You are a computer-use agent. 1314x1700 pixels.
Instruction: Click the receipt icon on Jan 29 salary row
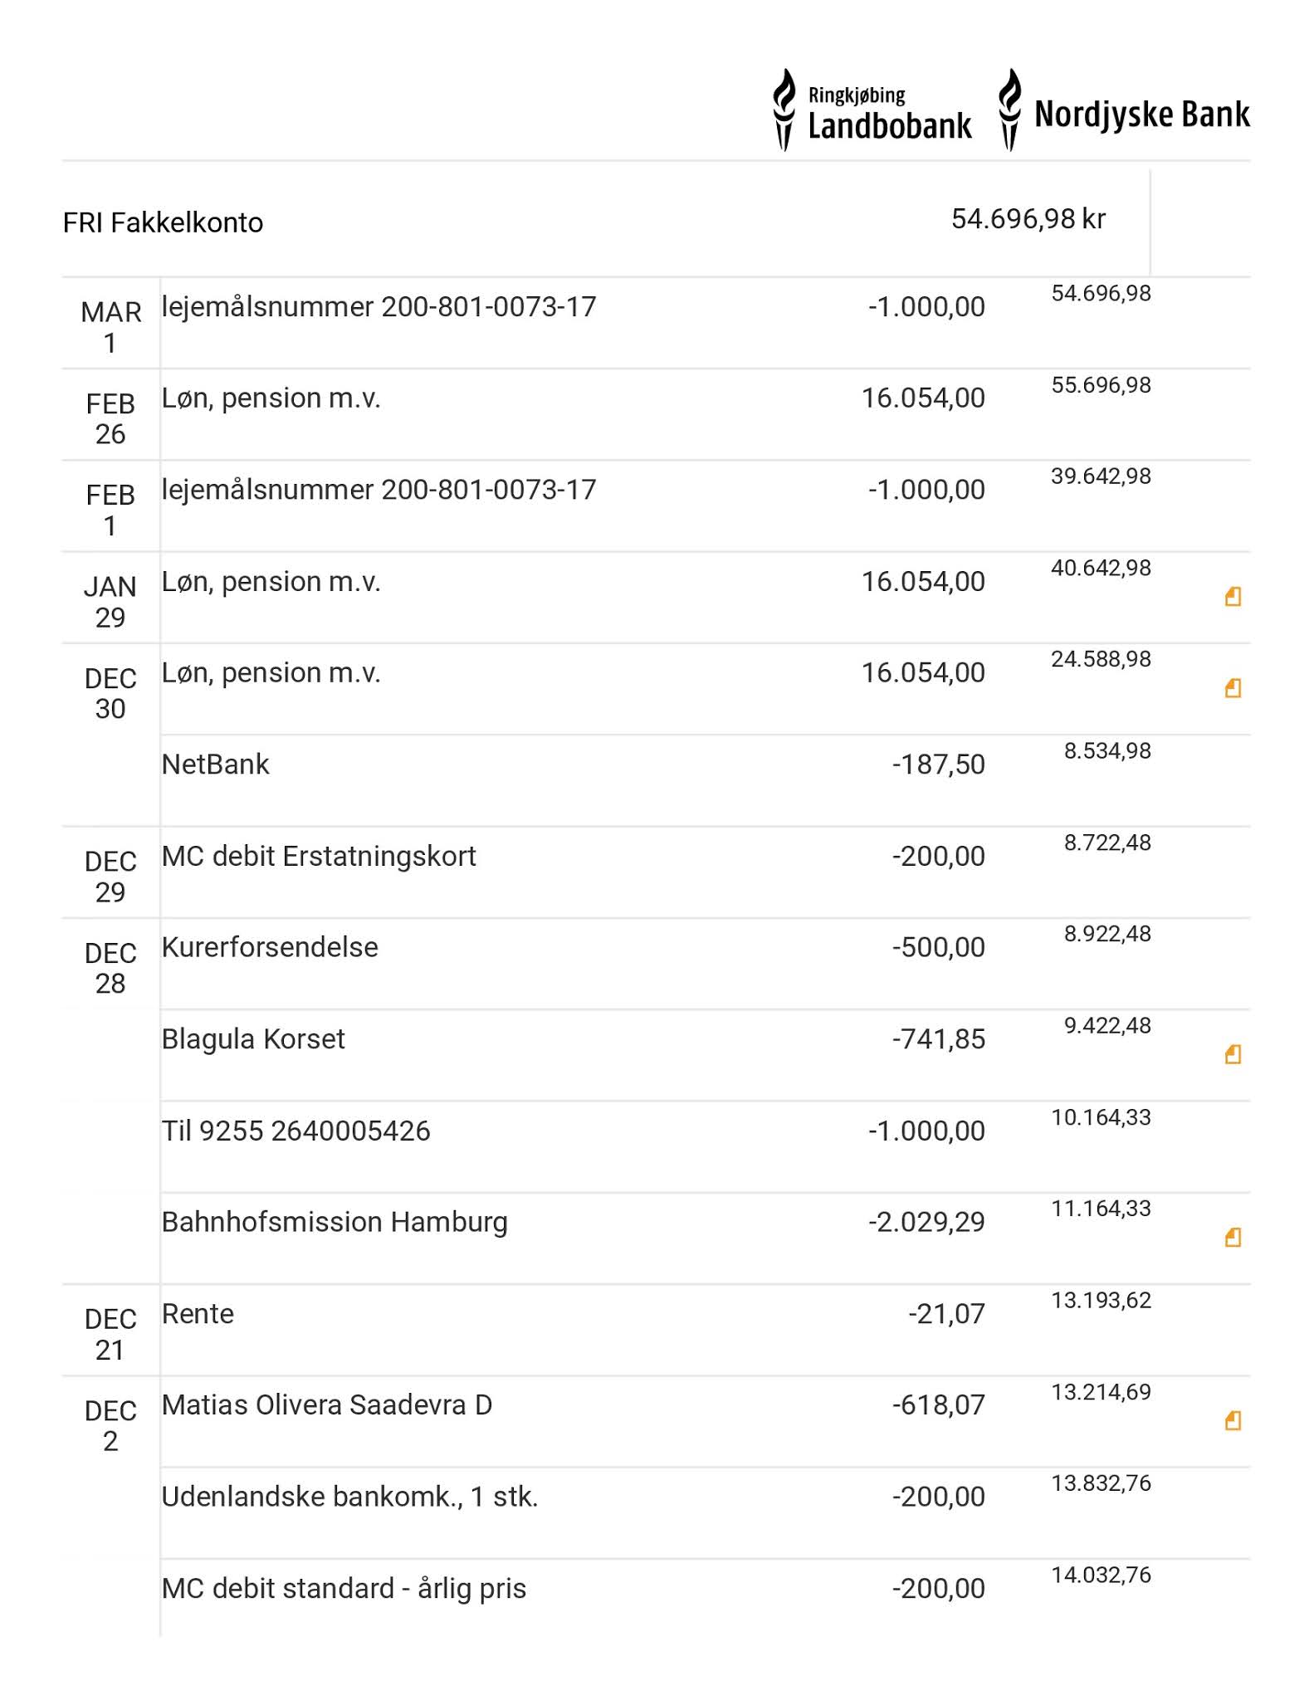click(1233, 596)
